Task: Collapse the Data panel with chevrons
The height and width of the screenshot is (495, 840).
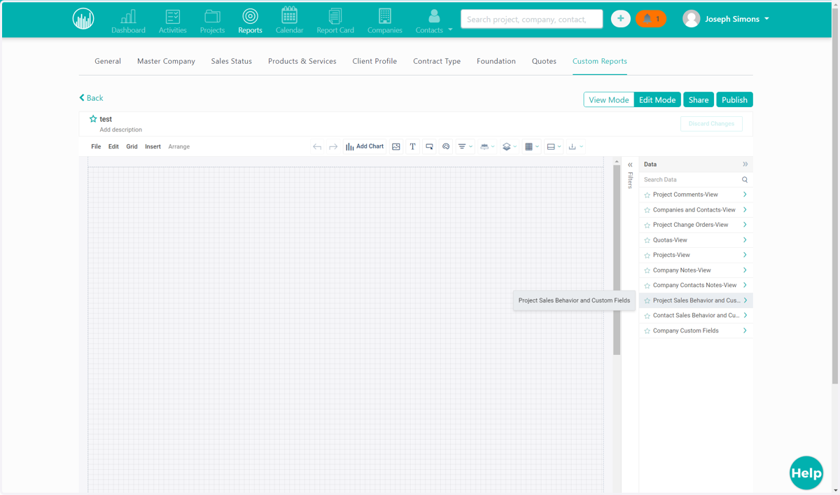Action: 745,164
